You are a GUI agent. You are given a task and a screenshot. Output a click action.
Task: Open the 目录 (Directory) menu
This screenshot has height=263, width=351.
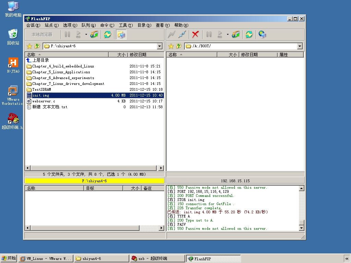coord(144,25)
